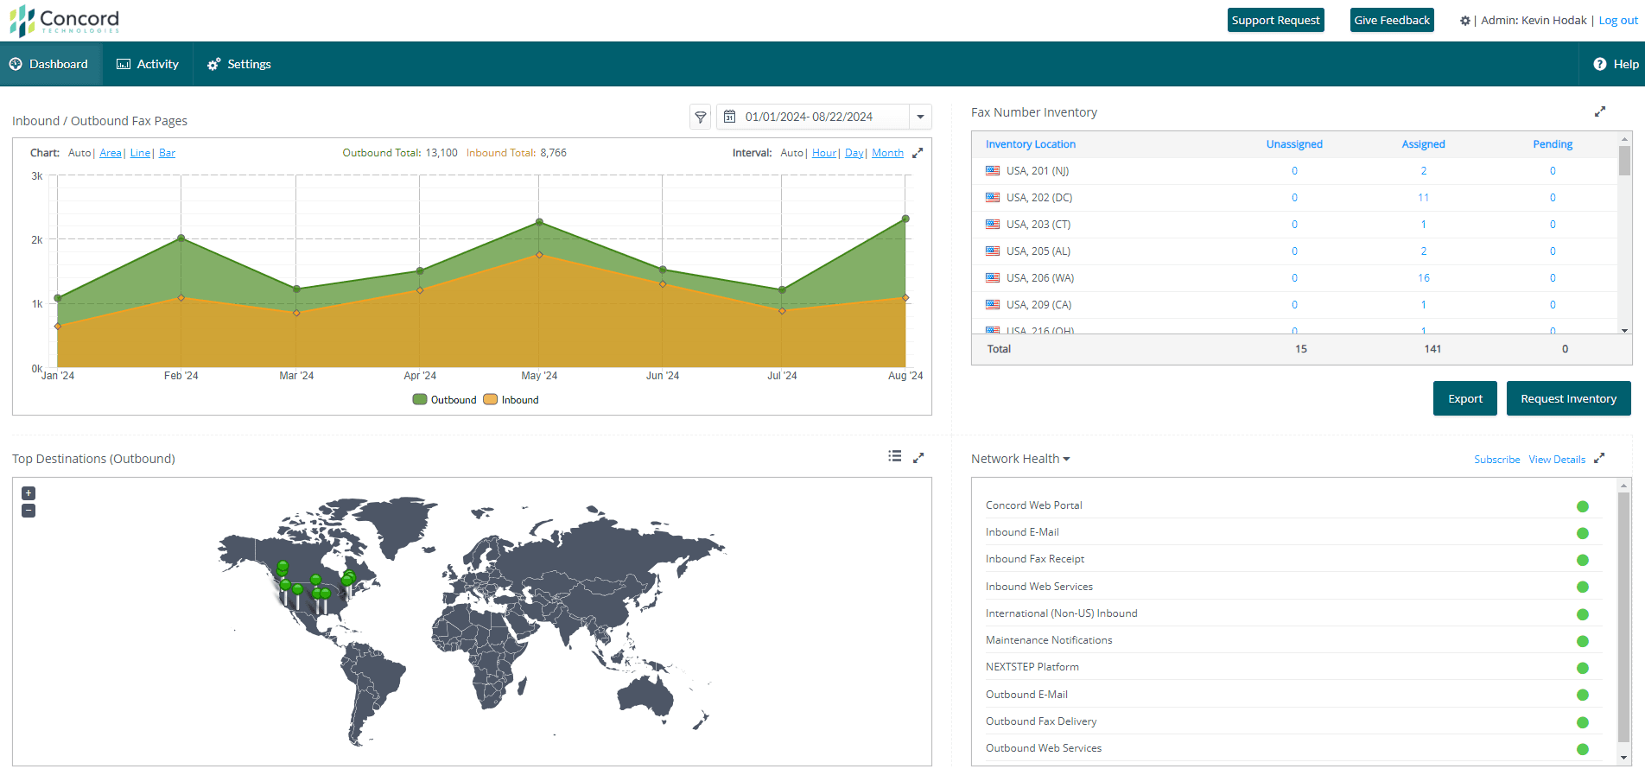This screenshot has width=1645, height=775.
Task: Click the Concord Technologies logo
Action: click(x=65, y=21)
